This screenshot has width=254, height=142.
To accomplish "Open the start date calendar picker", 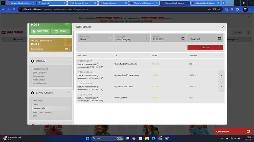I will 183,38.
